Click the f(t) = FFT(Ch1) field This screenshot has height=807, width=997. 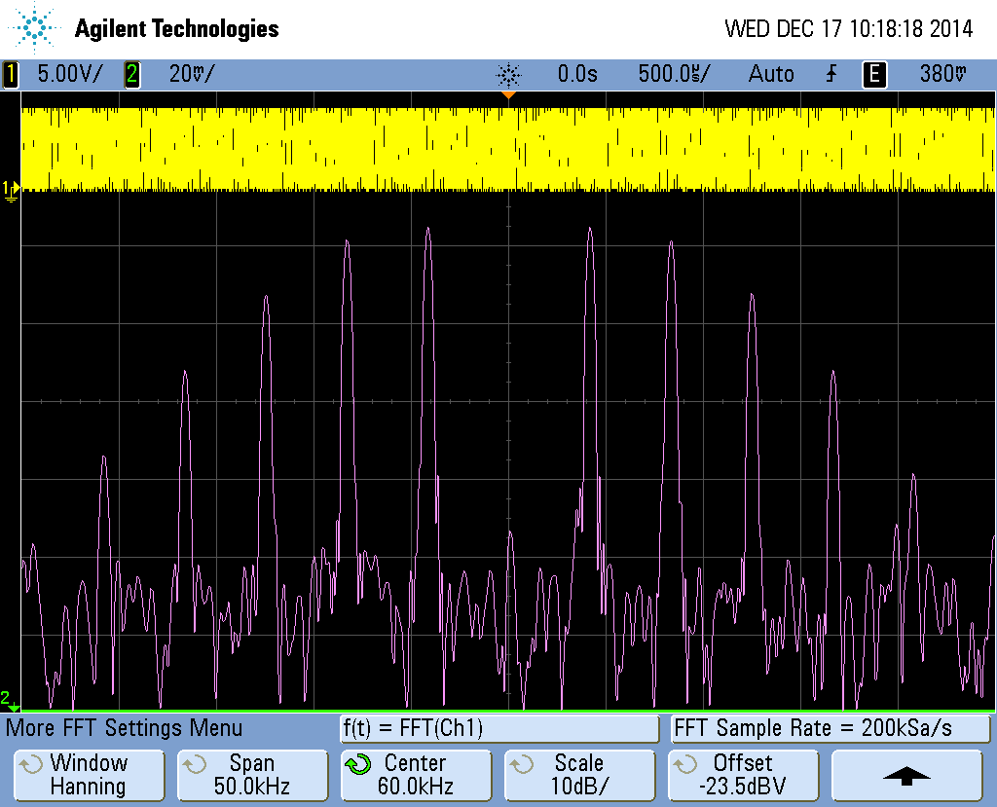499,728
